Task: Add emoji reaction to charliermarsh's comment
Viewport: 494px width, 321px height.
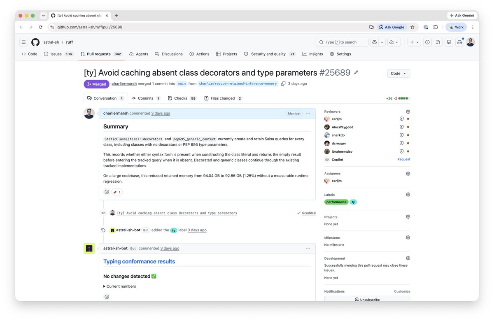Action: click(107, 192)
